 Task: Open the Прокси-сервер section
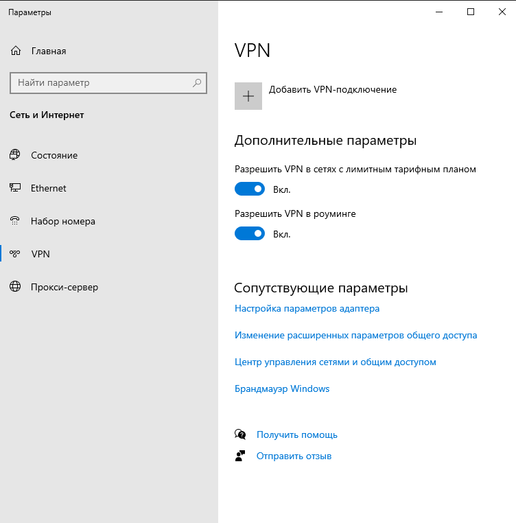64,287
